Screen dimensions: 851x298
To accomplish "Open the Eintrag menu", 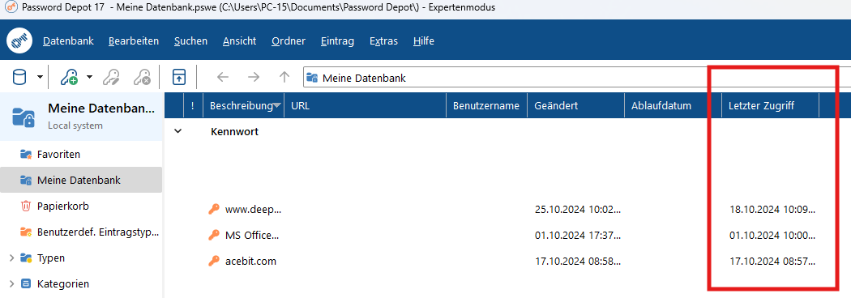I will pyautogui.click(x=338, y=41).
